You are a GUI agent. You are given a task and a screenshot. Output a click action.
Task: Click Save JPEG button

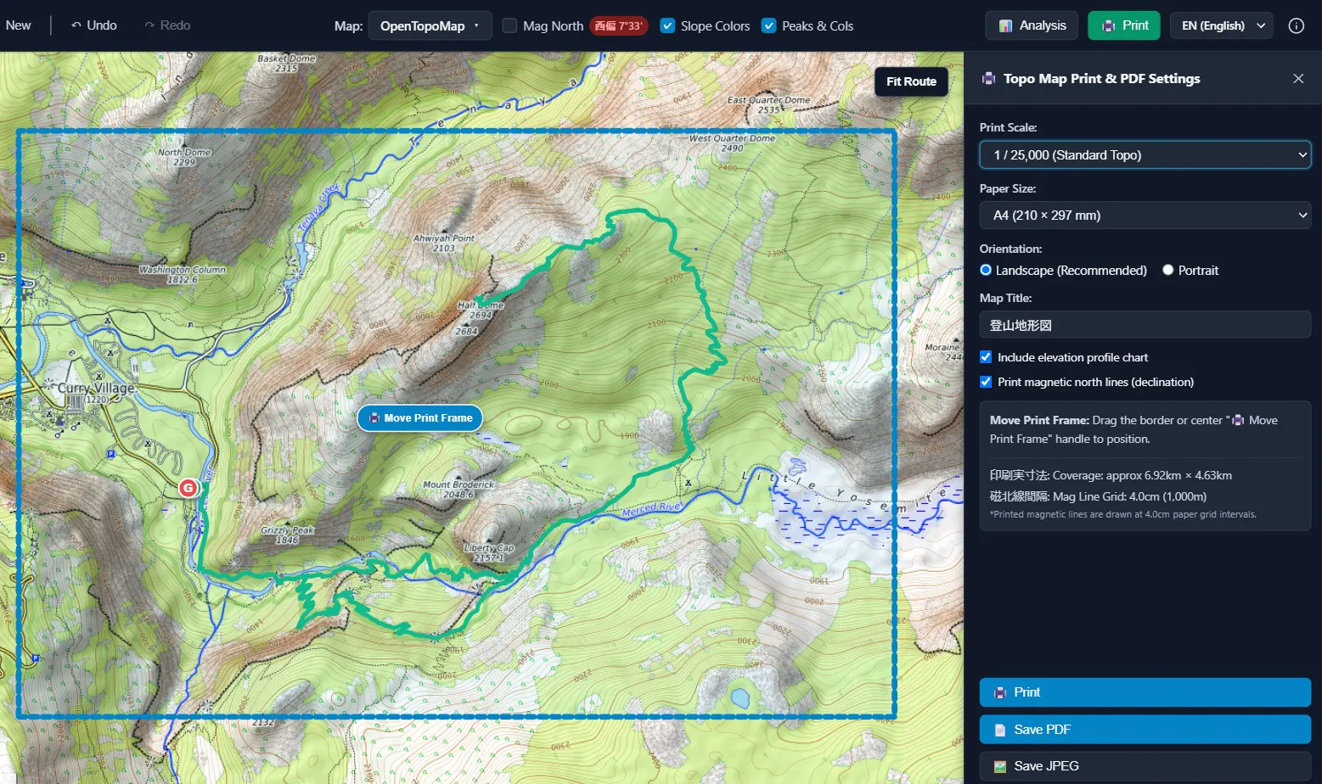[1145, 766]
